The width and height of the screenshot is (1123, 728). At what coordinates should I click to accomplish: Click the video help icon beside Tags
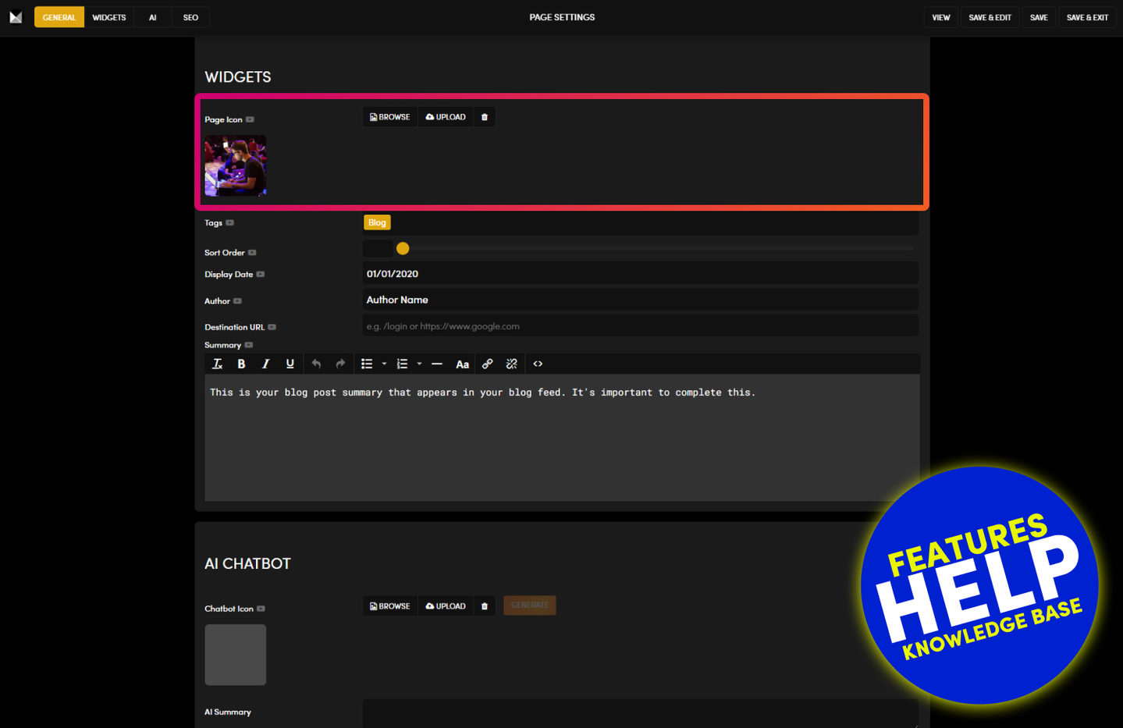tap(229, 223)
